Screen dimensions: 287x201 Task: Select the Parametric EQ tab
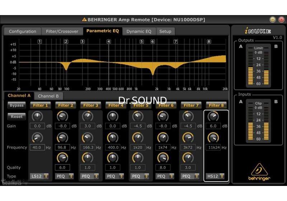pyautogui.click(x=103, y=31)
